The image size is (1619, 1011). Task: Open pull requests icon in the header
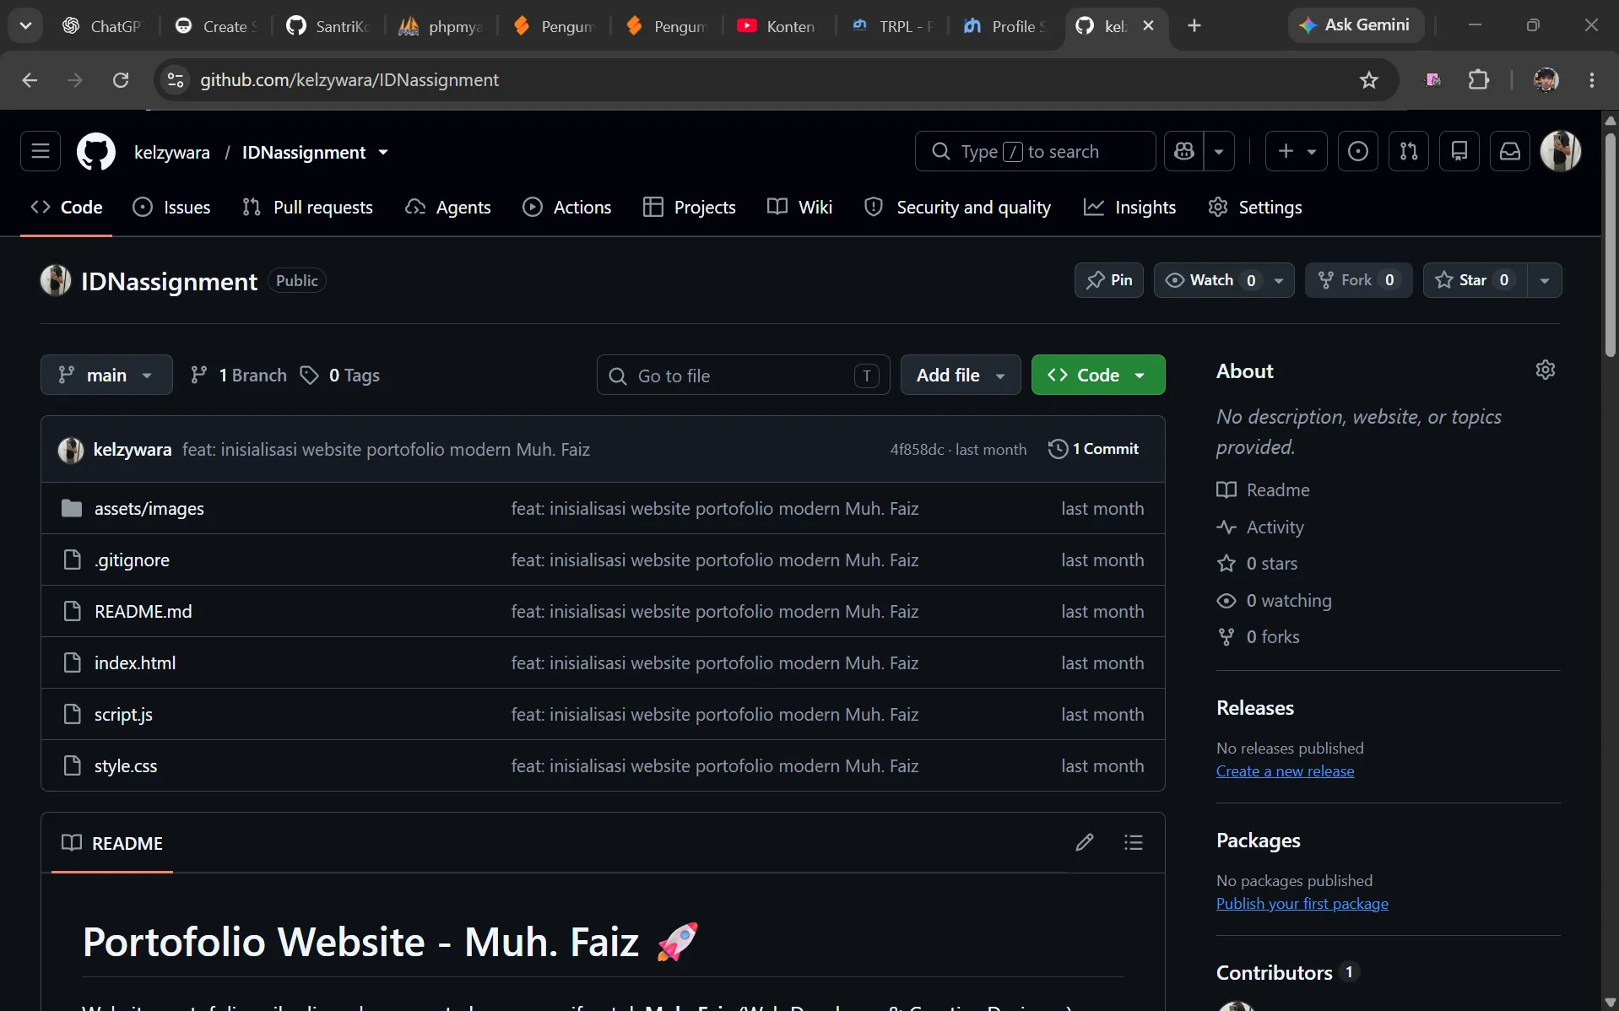tap(1409, 152)
